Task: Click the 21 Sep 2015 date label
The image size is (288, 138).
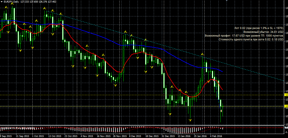Action: pos(23,136)
